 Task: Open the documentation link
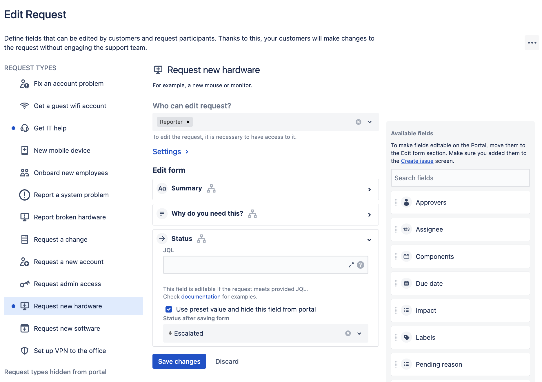[201, 296]
